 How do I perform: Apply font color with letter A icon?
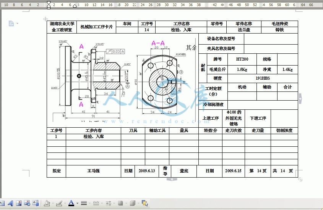click(71, 203)
